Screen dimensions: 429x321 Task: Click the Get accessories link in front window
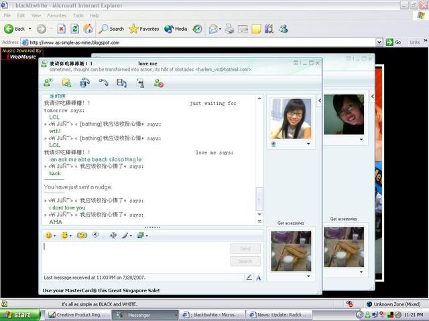pyautogui.click(x=290, y=223)
